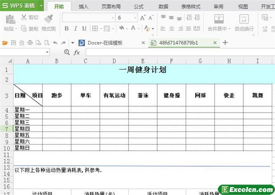Click the Undo arrow in quick toolbar
The width and height of the screenshot is (275, 195).
(54, 43)
